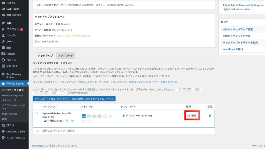Switch to the アップロード tab

pos(65,56)
